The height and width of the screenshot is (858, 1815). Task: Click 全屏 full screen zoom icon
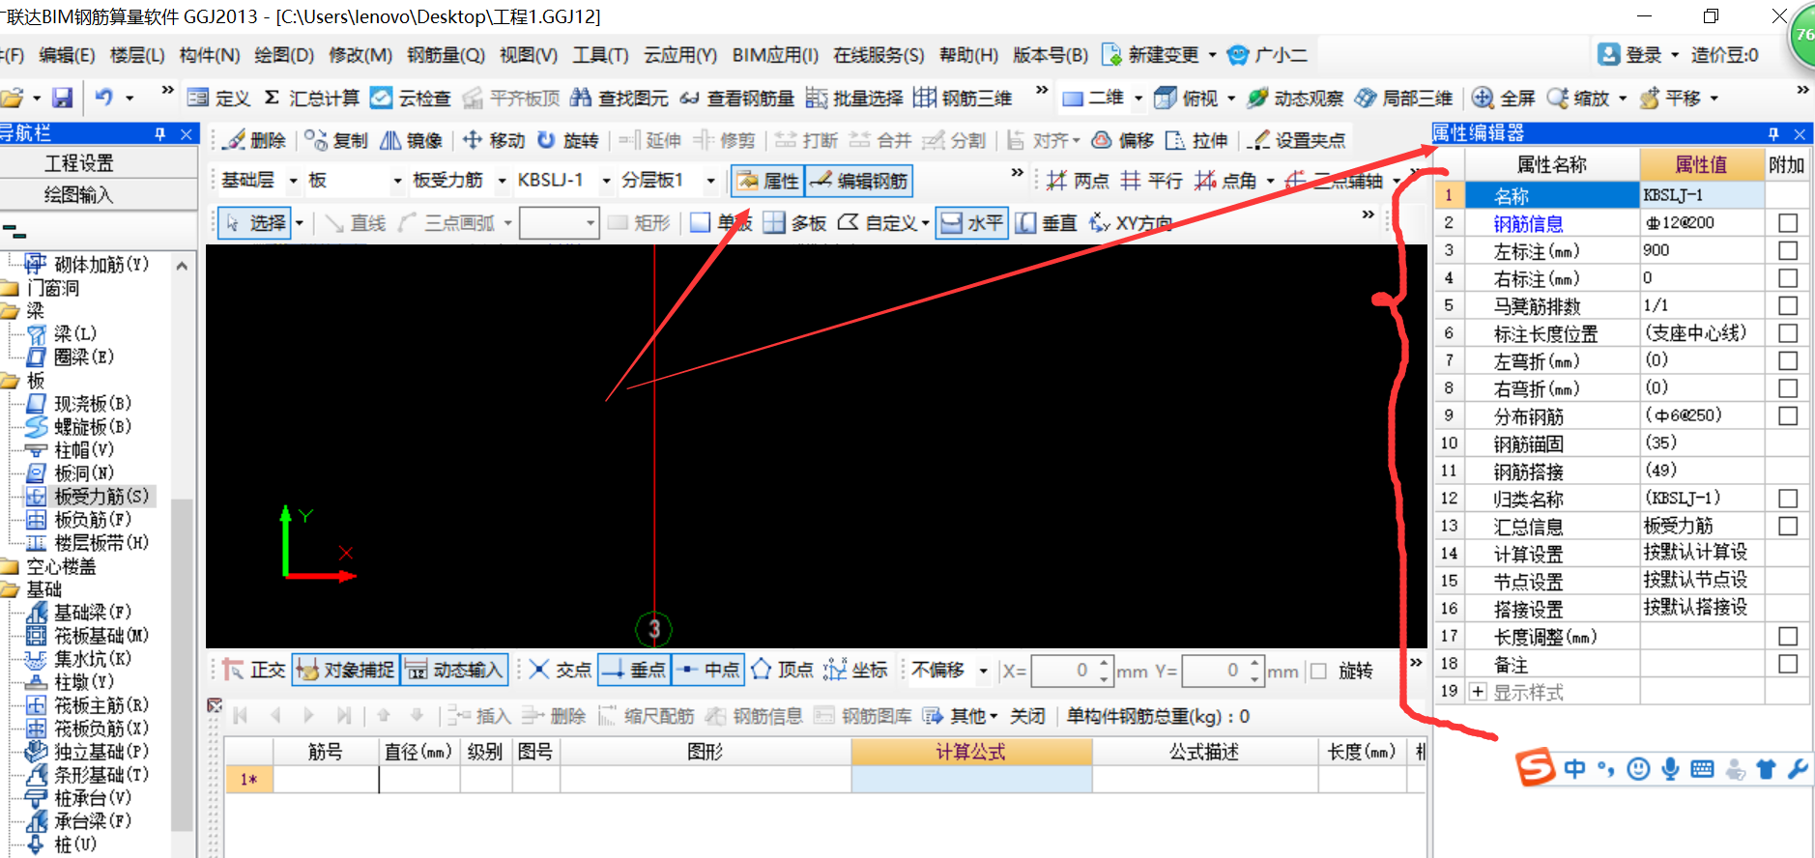pyautogui.click(x=1483, y=98)
